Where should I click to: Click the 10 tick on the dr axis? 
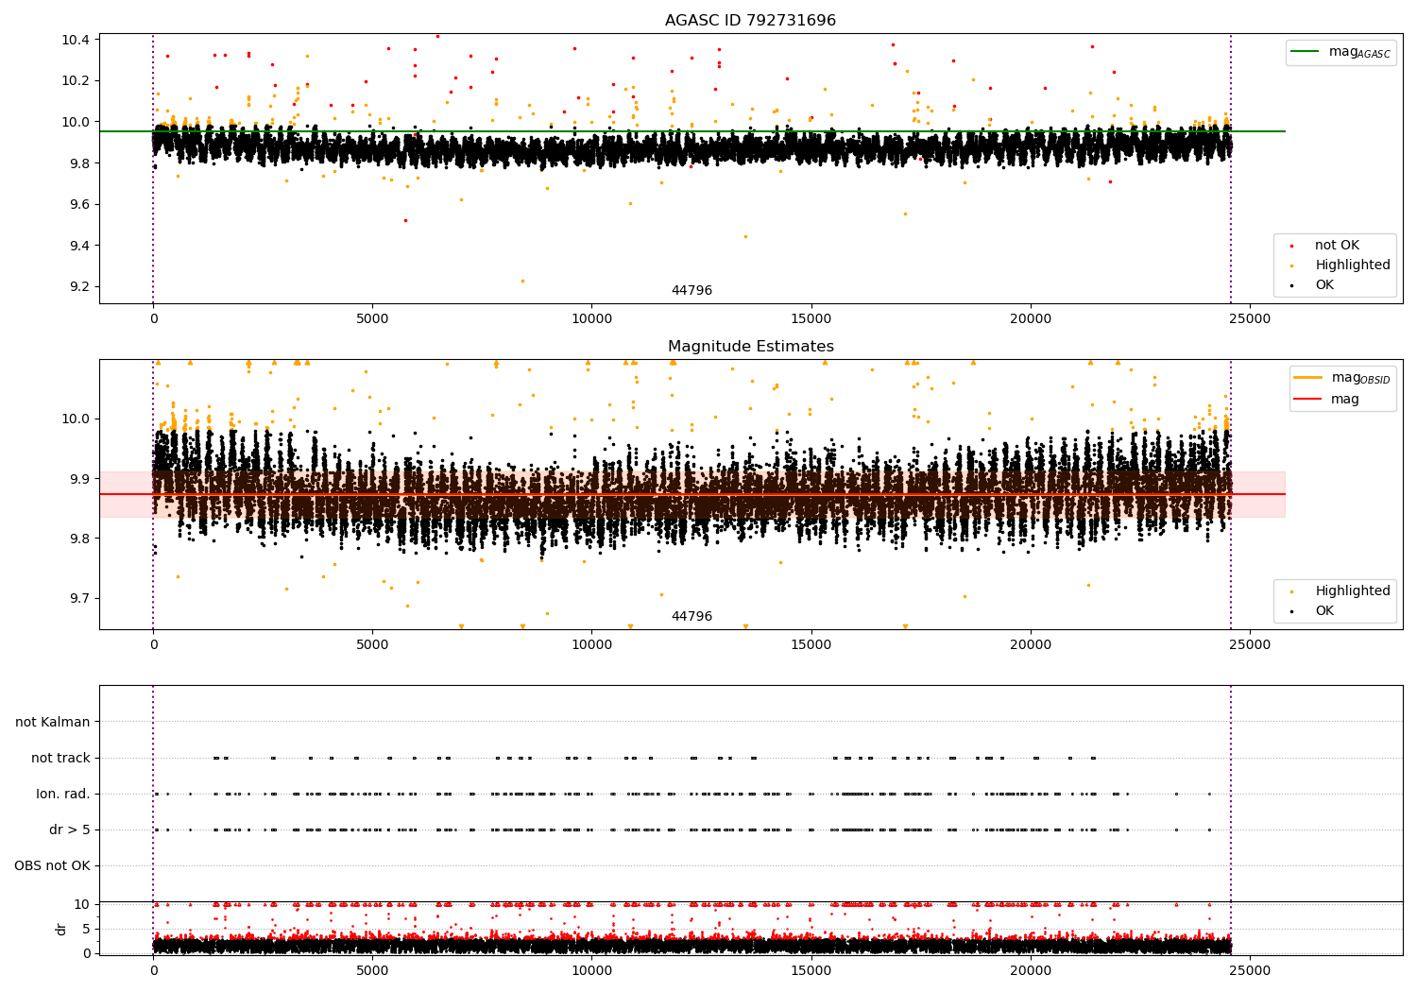[x=83, y=904]
